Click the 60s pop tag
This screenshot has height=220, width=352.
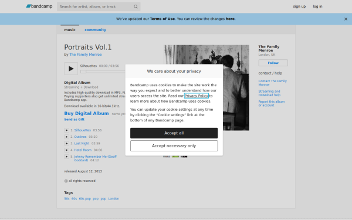[x=85, y=199]
